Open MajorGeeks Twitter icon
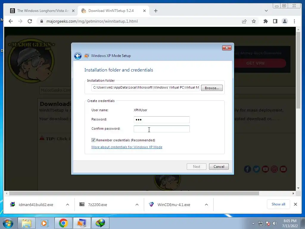305x229 pixels. (x=256, y=169)
